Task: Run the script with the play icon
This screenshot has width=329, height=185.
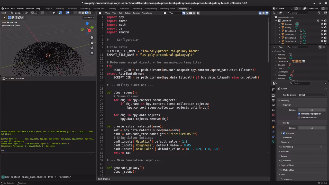Action: 198,13
